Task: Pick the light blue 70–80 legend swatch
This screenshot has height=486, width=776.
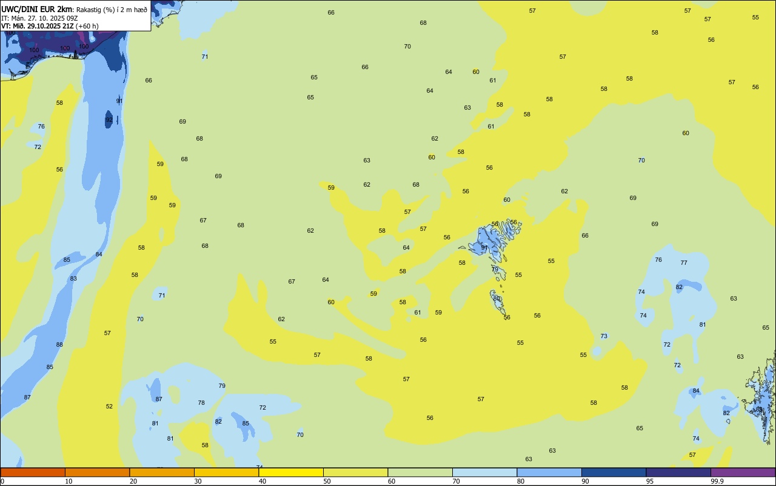Action: point(484,472)
